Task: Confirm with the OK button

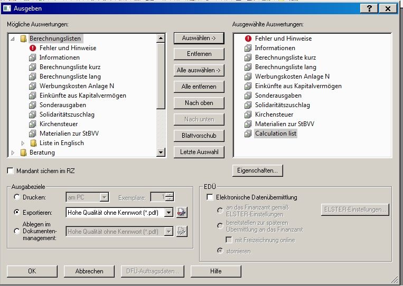Action: (x=32, y=271)
